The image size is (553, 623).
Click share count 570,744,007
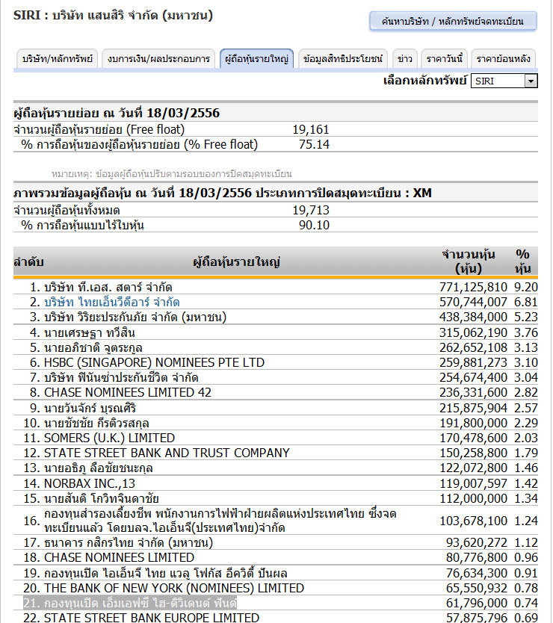tap(473, 303)
